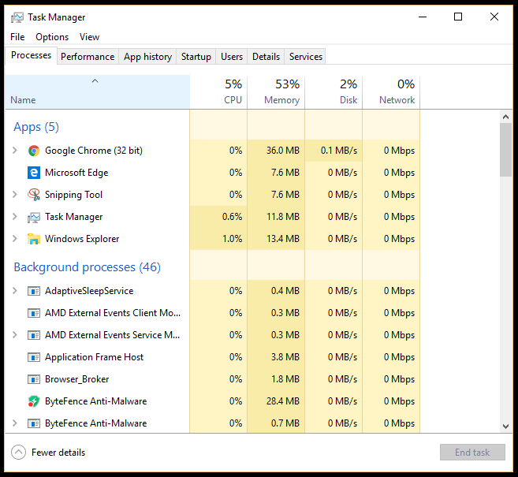Click the End task button

(x=472, y=453)
